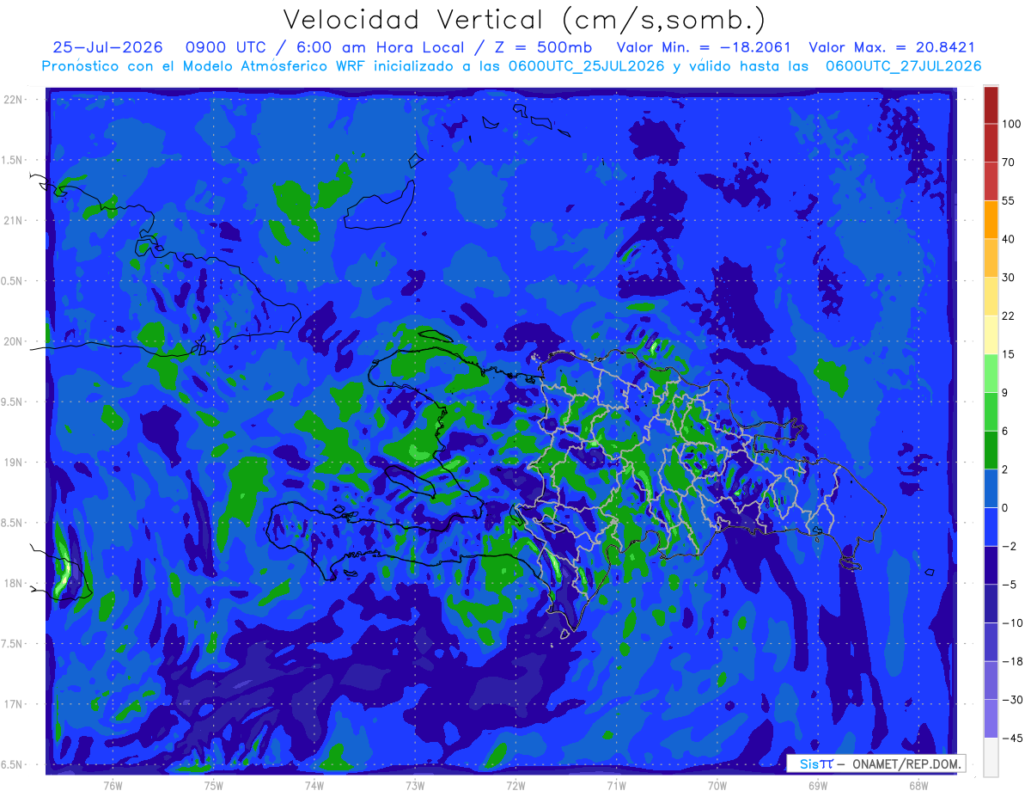
Task: Click the SisTT logo in the credit box
Action: (x=816, y=763)
